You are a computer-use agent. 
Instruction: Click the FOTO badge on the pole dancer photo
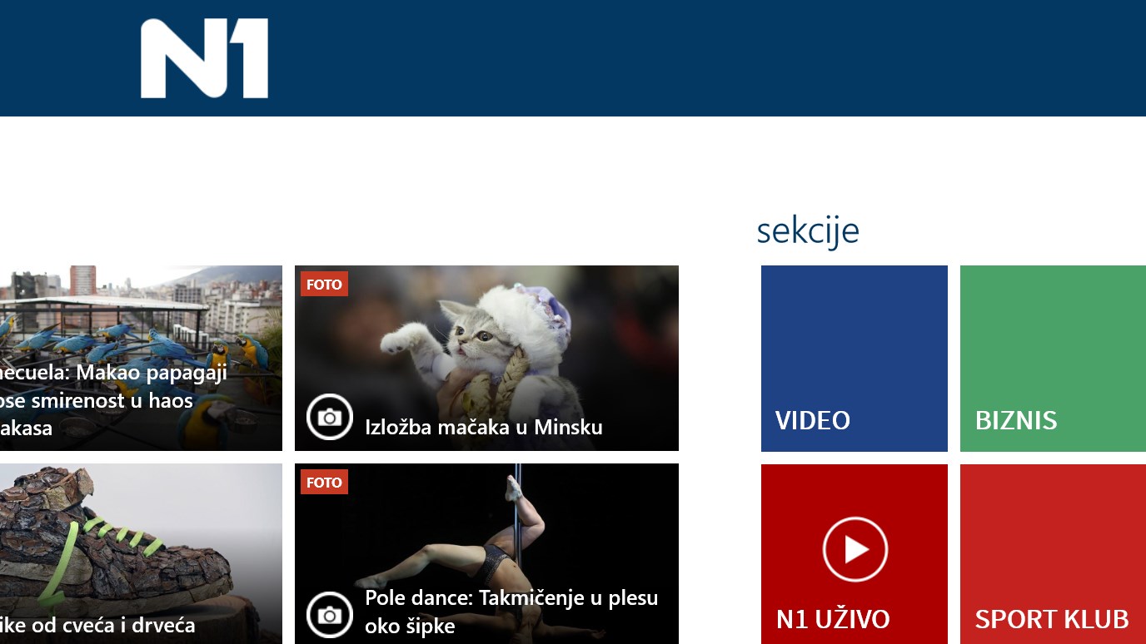click(x=324, y=483)
